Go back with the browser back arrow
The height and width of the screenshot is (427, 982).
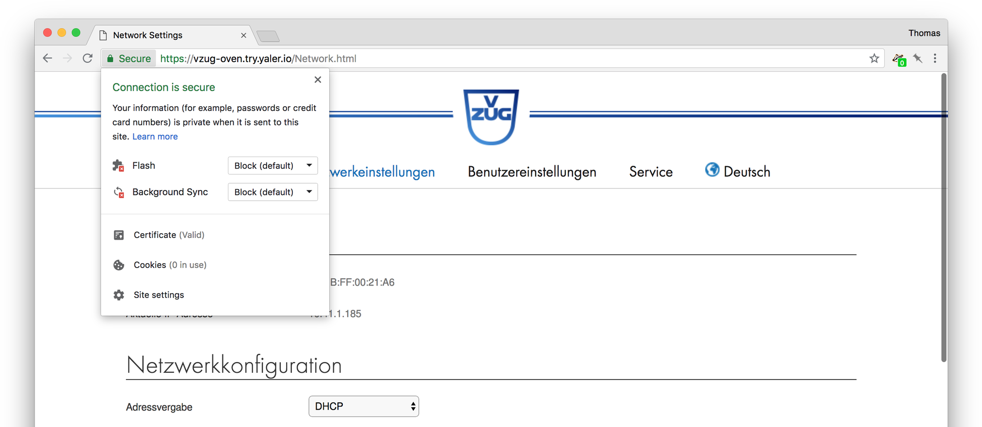[x=48, y=59]
